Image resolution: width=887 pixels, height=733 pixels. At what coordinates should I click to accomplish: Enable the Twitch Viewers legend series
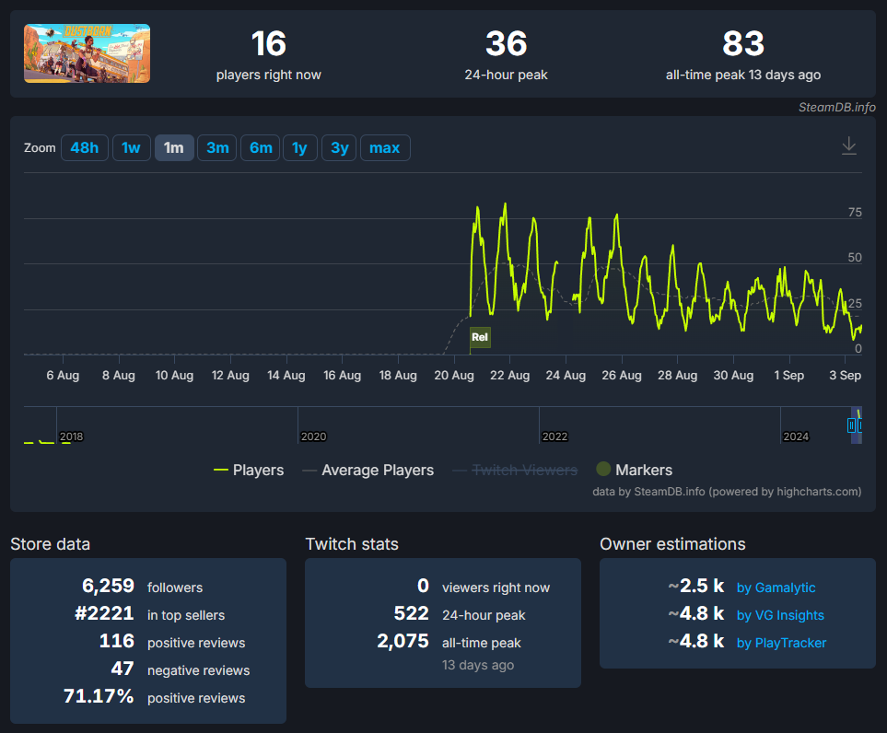click(515, 470)
